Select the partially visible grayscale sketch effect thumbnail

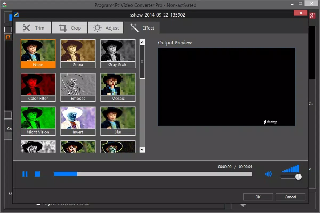[38, 146]
